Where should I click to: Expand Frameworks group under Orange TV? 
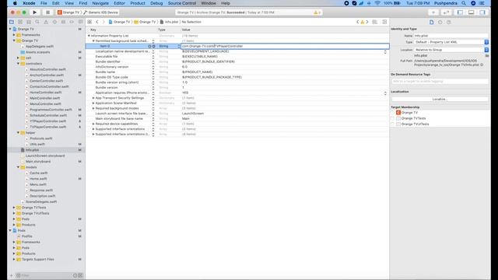(14, 34)
